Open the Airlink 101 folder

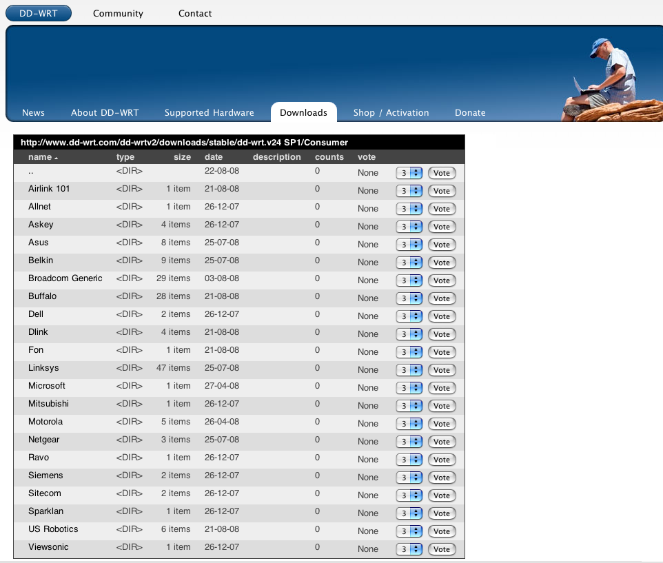(x=49, y=189)
